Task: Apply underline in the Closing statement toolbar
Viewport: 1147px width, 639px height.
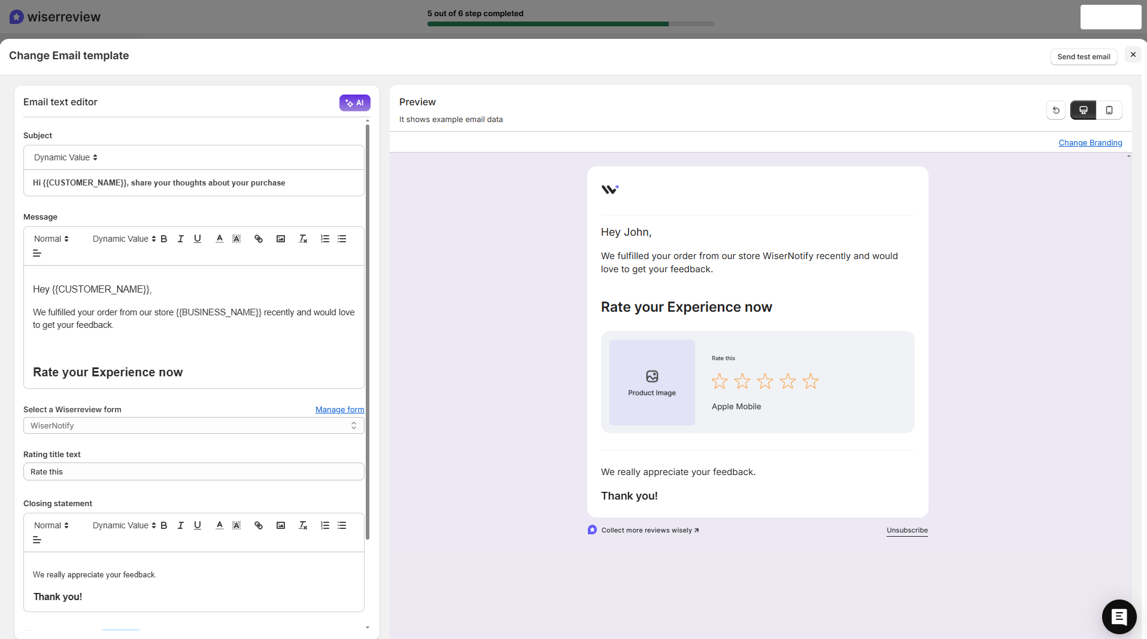Action: pyautogui.click(x=198, y=525)
